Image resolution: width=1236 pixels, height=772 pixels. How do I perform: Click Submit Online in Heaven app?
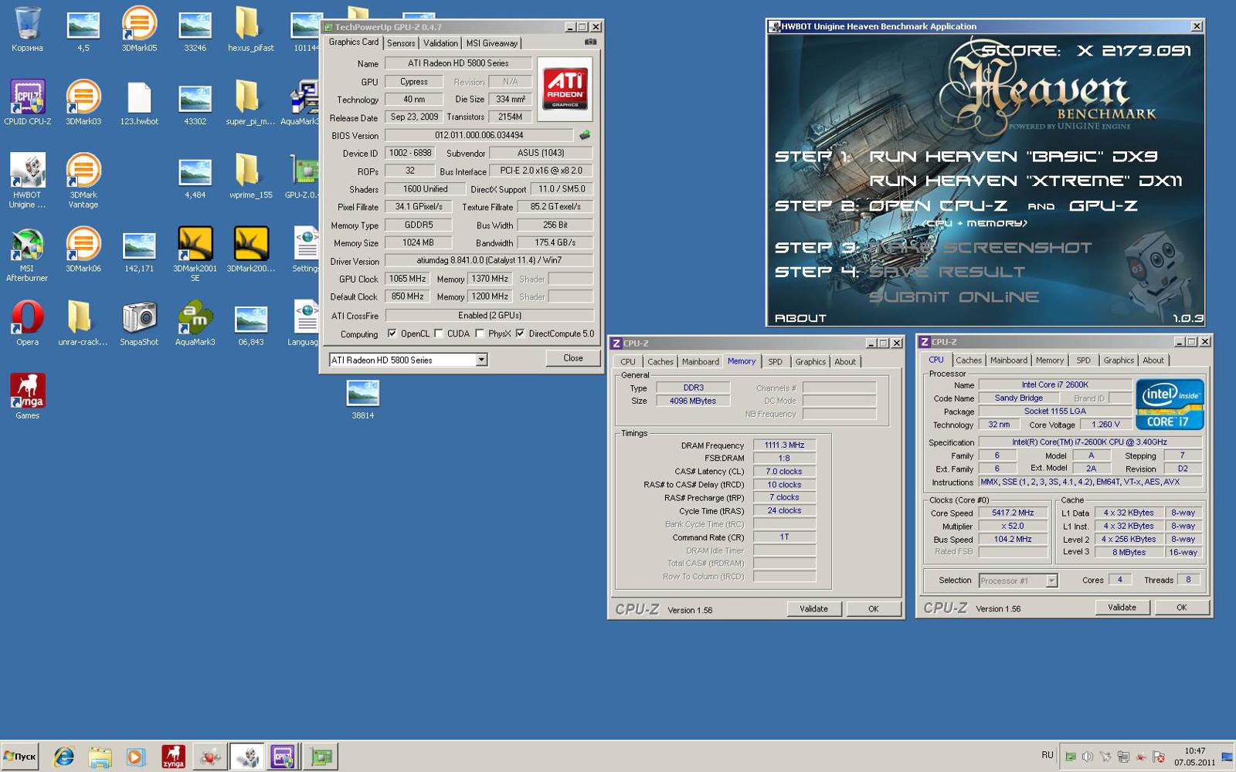953,296
